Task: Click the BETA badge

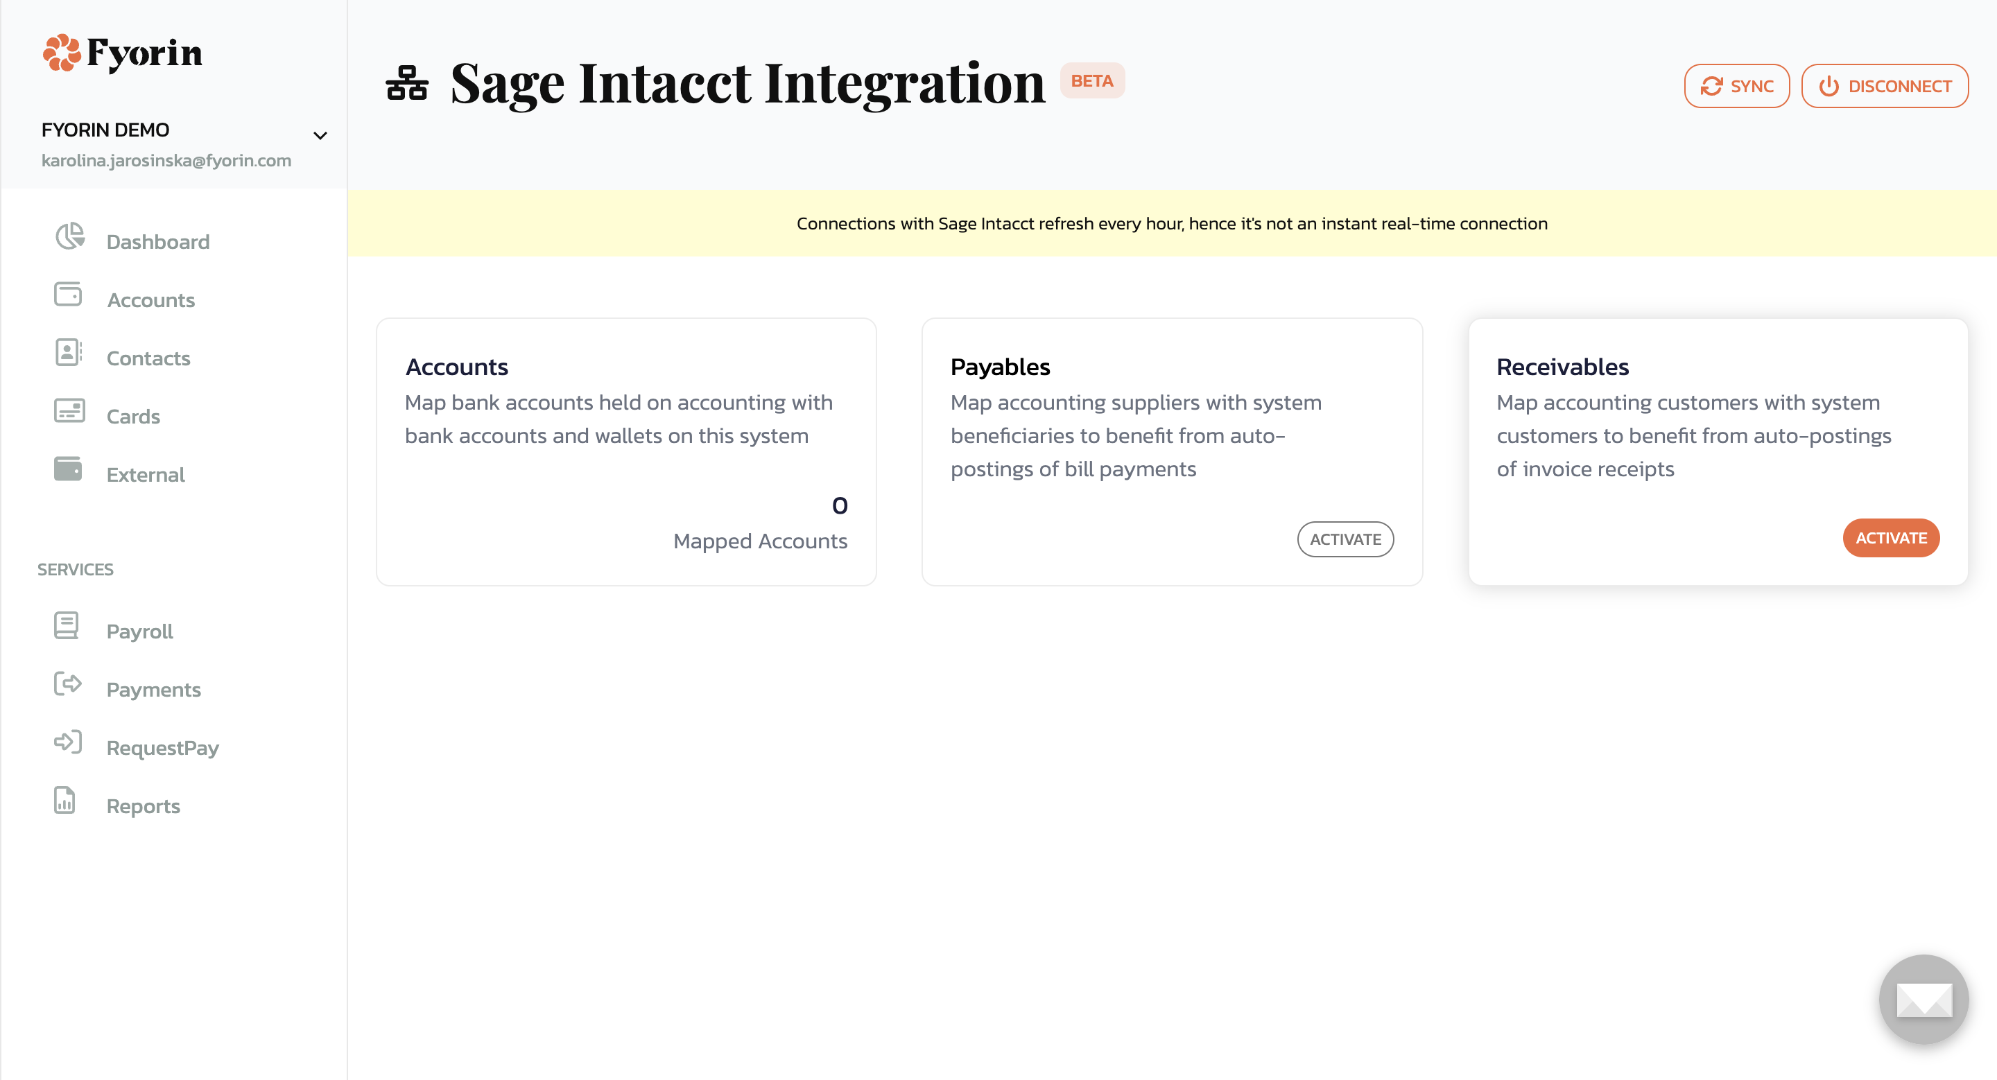Action: (1092, 80)
